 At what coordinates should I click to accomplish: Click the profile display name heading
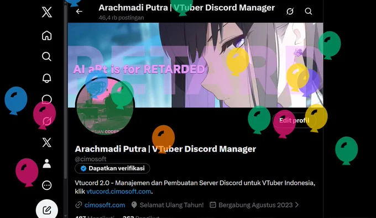point(165,149)
